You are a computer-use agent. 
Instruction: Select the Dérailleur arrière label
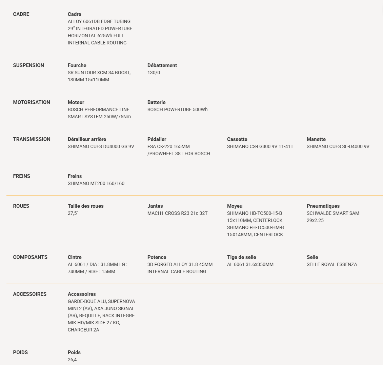(x=87, y=139)
